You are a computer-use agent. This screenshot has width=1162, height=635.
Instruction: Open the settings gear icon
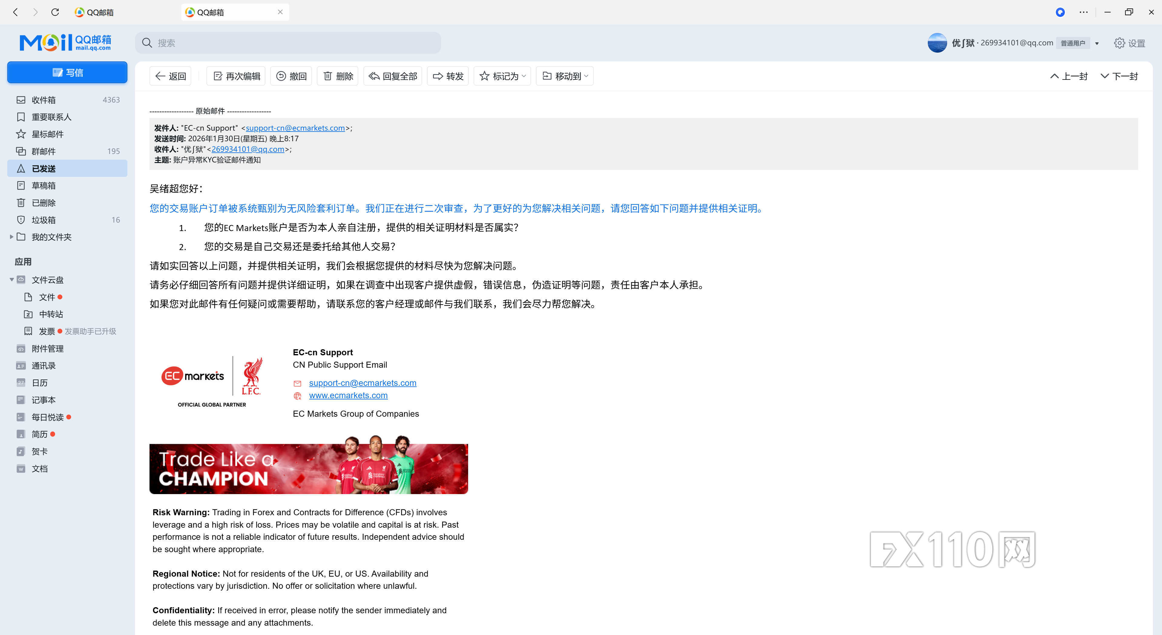1119,43
